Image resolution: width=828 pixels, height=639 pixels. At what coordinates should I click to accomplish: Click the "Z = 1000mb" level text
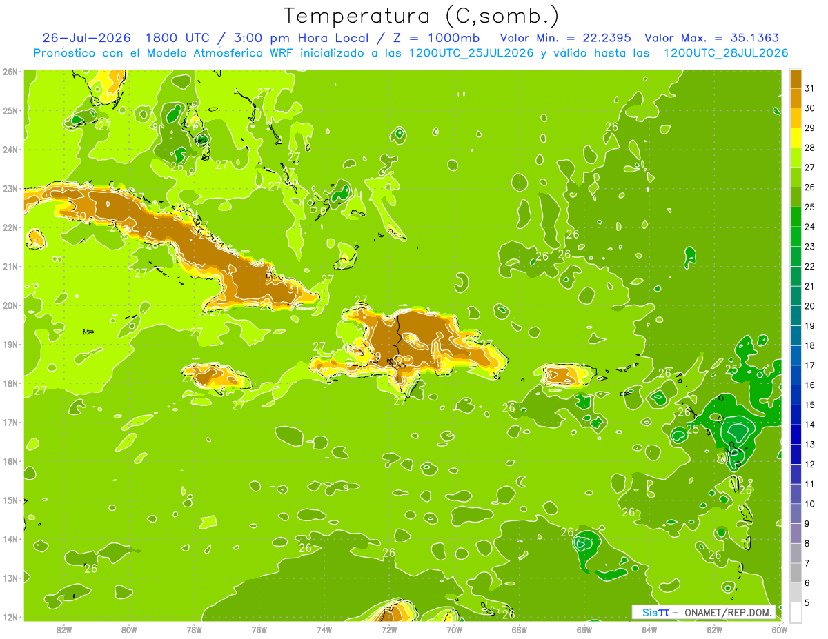pyautogui.click(x=436, y=38)
